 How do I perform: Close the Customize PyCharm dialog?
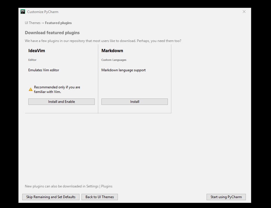(x=244, y=12)
